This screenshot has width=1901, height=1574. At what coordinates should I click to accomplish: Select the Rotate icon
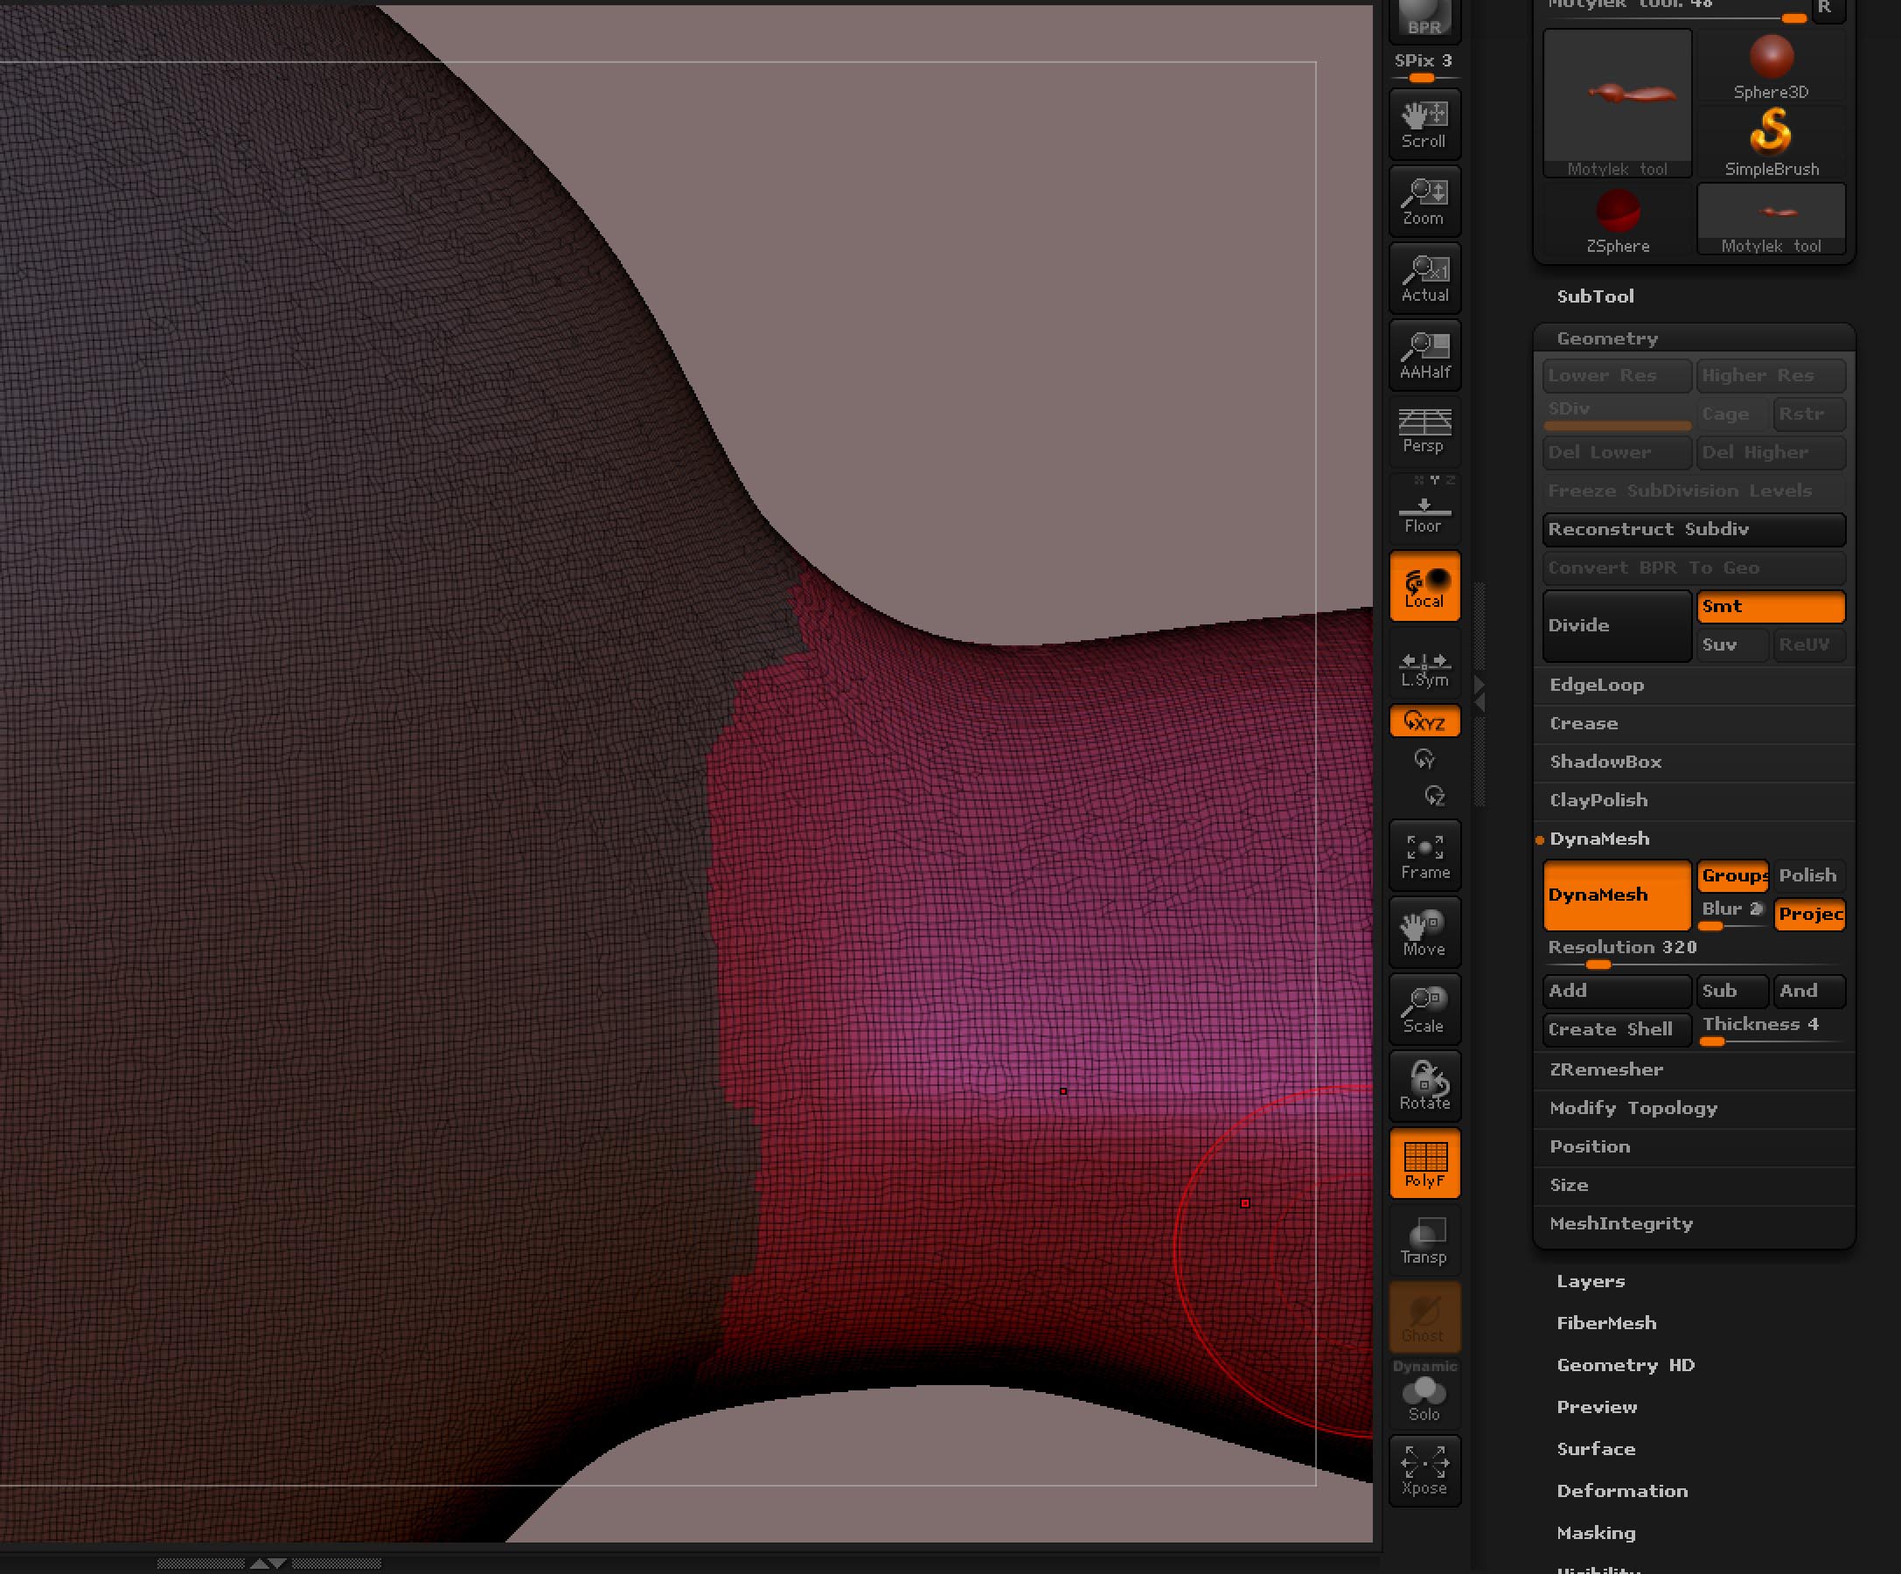(x=1424, y=1086)
